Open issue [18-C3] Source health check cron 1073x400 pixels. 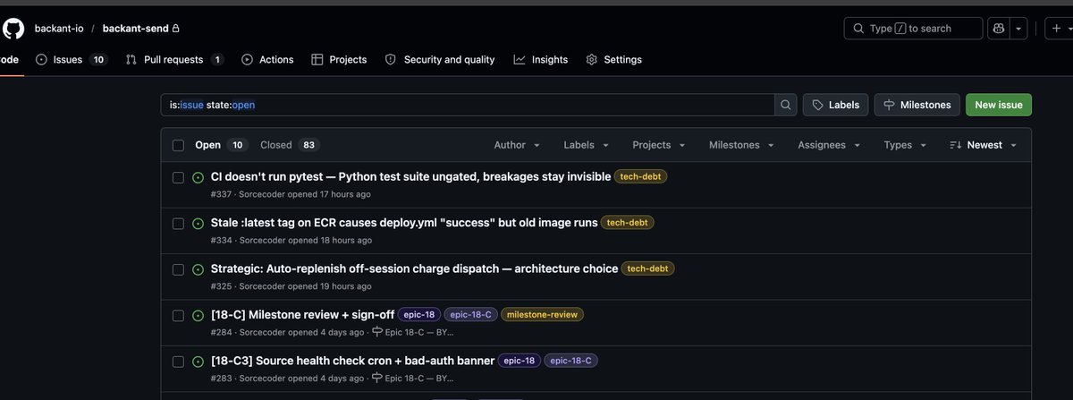click(352, 361)
